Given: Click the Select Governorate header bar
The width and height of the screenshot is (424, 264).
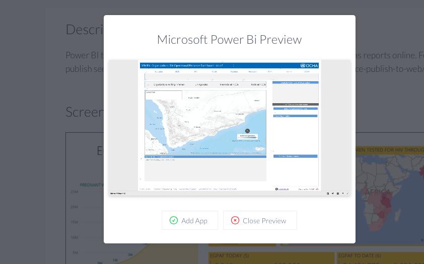Looking at the screenshot, I should tap(295, 156).
